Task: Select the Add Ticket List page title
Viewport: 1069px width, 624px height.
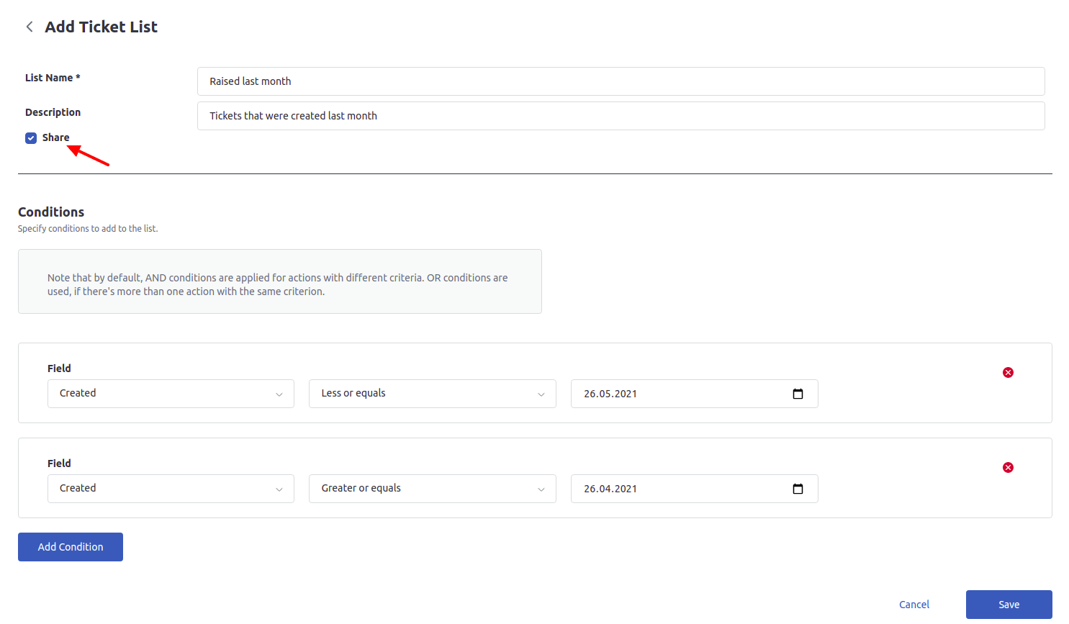Action: [x=101, y=27]
